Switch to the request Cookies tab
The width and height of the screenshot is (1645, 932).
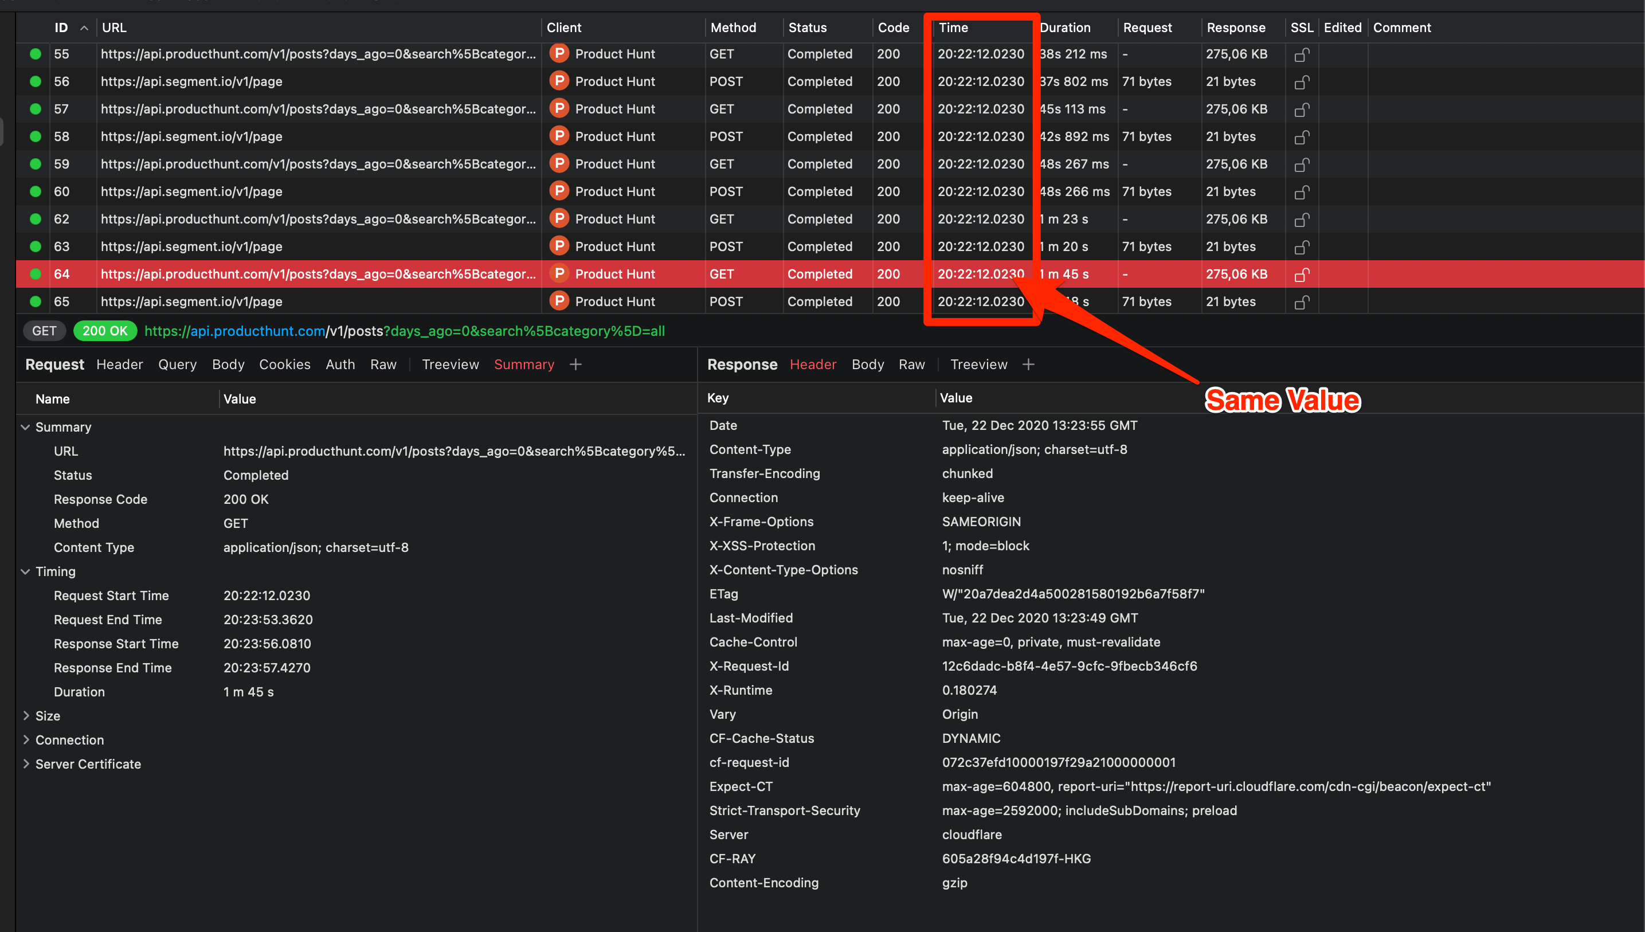pos(284,364)
